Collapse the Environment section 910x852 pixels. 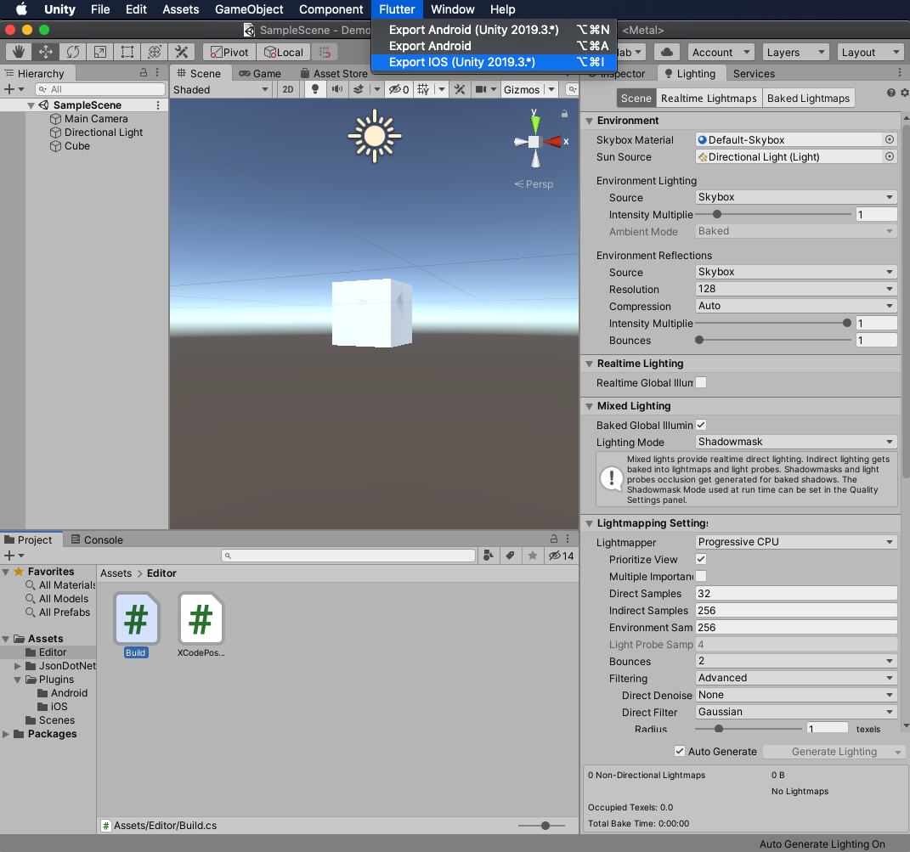coord(589,121)
